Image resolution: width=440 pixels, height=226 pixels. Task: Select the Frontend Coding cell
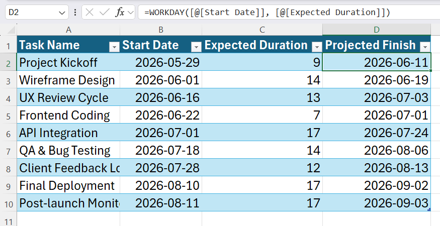tap(68, 115)
